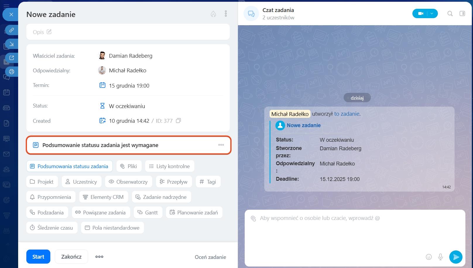Screen dimensions: 473x268
Task: Click the Zakończ button
Action: tap(71, 257)
